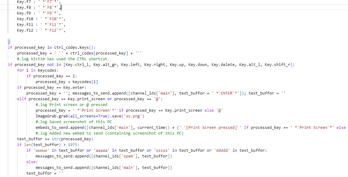Click the Key.f10 dictionary key

25,19
